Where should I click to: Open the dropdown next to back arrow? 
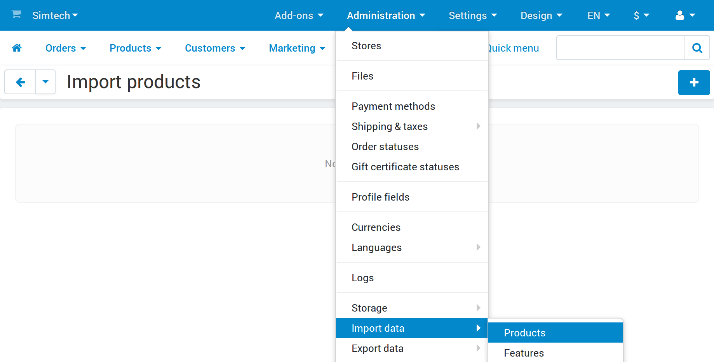pyautogui.click(x=45, y=82)
